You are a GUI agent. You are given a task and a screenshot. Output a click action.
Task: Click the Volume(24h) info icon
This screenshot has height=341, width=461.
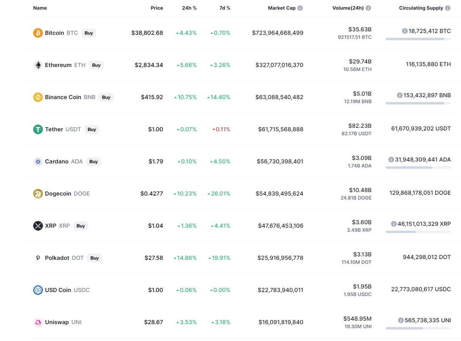[x=368, y=8]
